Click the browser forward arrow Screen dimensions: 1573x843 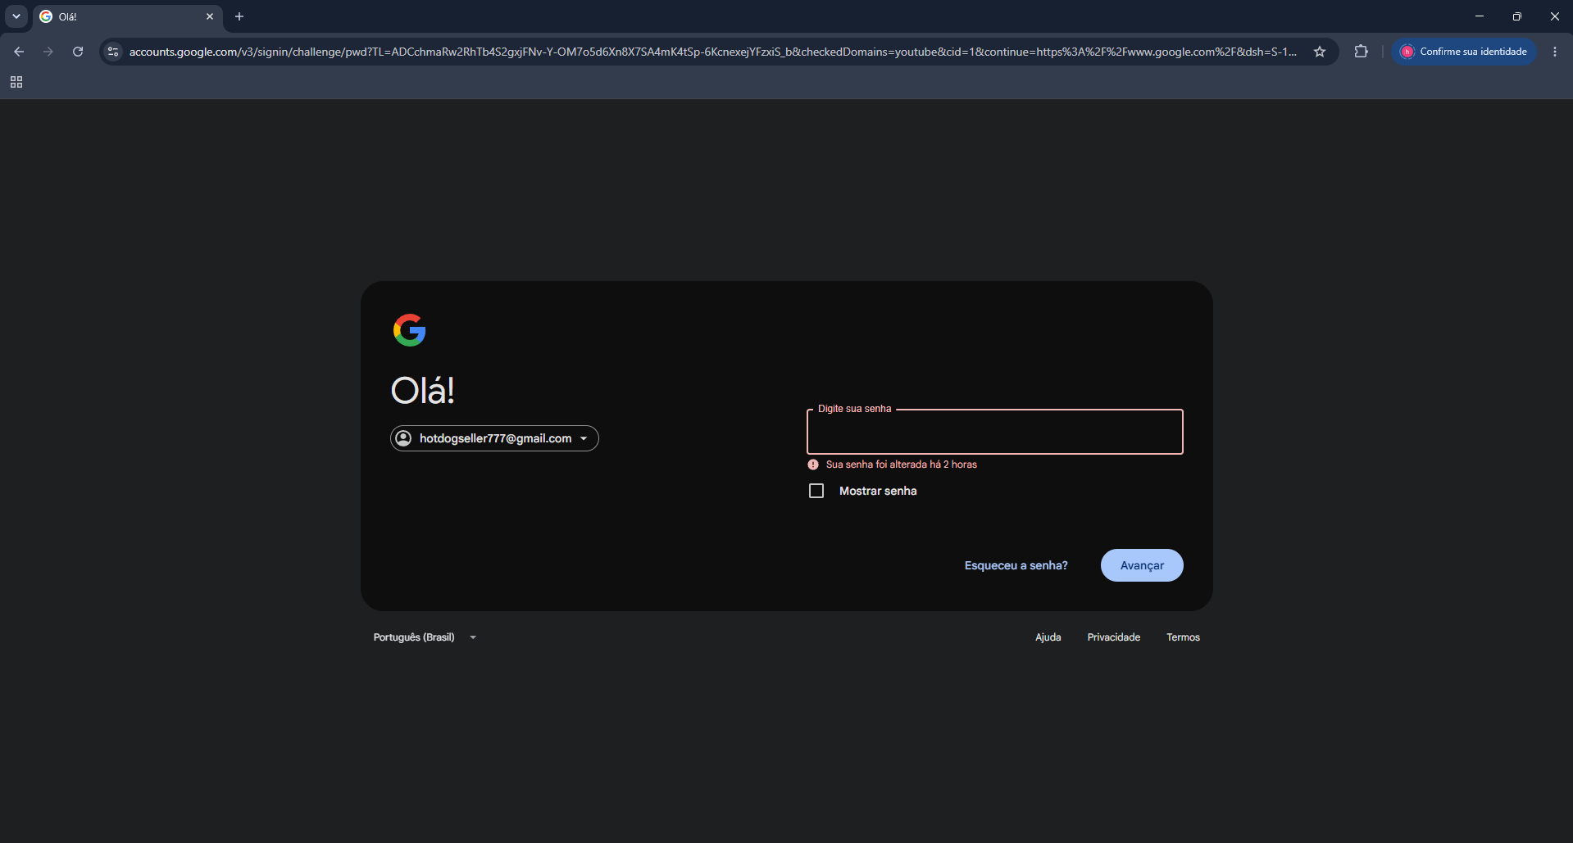tap(48, 52)
